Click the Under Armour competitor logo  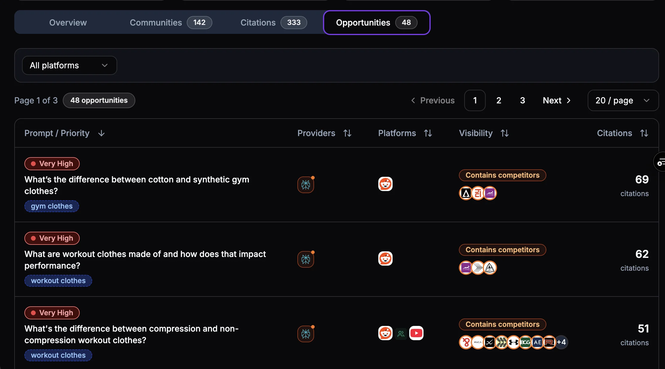click(513, 342)
